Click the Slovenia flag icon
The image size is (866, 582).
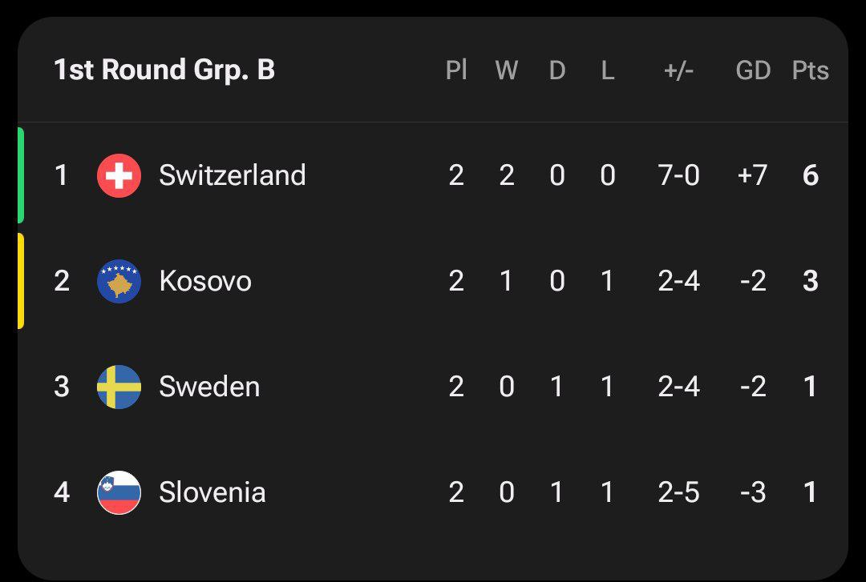tap(119, 492)
